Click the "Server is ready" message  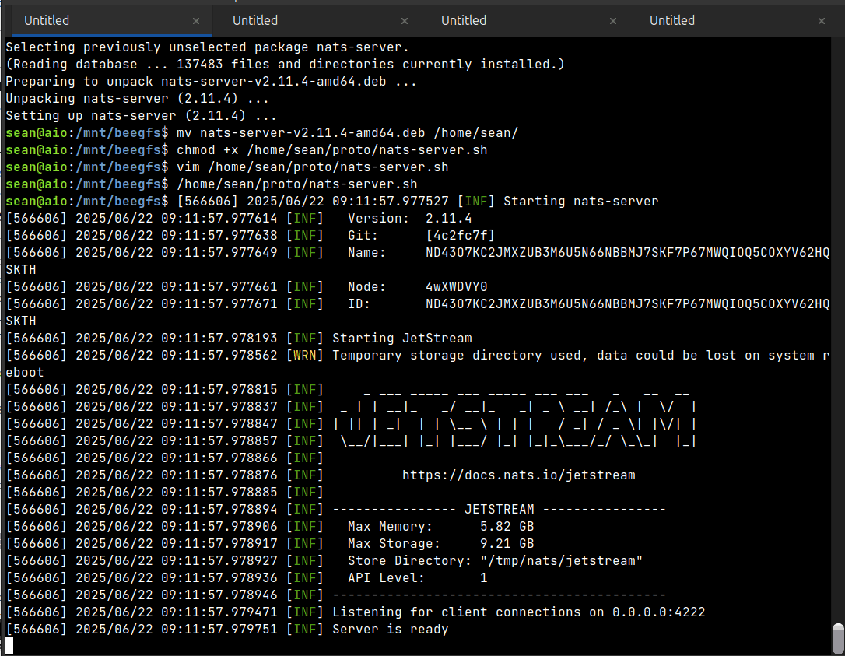(x=390, y=629)
